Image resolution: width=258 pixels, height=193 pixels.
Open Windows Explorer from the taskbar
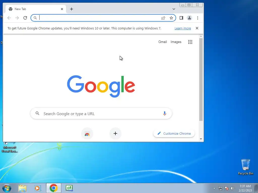22,188
